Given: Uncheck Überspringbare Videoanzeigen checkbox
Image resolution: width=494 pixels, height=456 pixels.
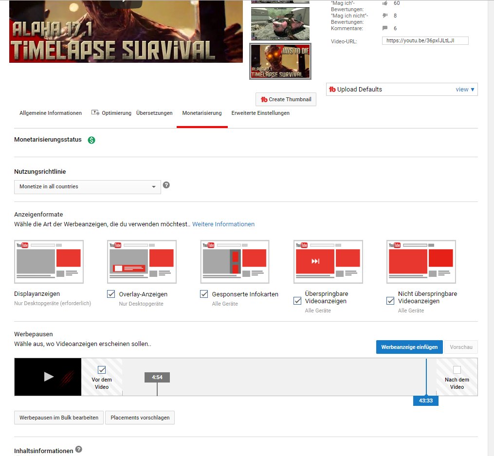Looking at the screenshot, I should (x=297, y=301).
